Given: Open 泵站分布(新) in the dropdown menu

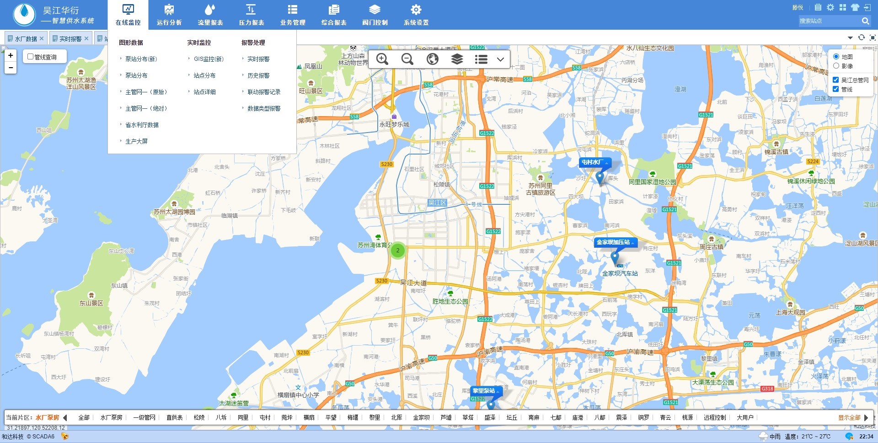Looking at the screenshot, I should [x=141, y=59].
